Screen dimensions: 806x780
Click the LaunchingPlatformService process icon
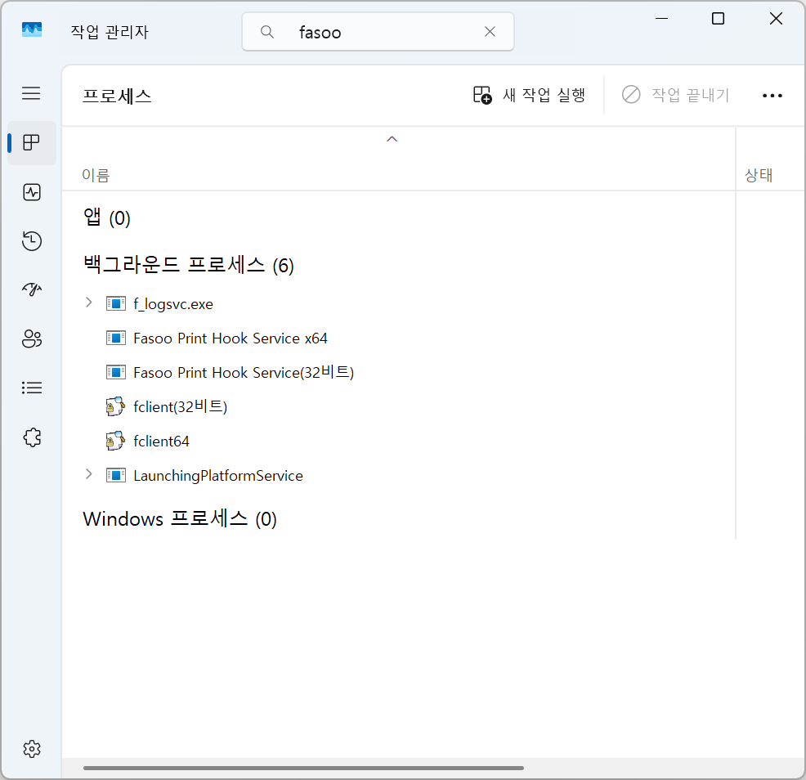point(115,475)
